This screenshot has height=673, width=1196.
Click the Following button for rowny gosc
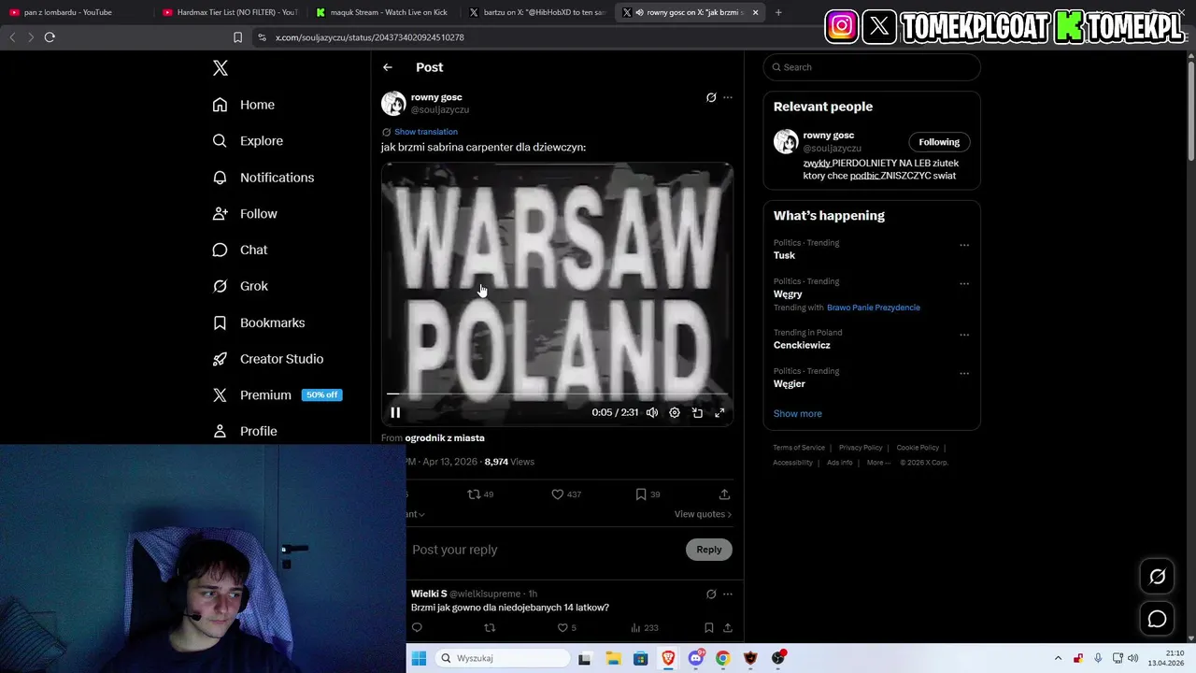click(x=939, y=142)
